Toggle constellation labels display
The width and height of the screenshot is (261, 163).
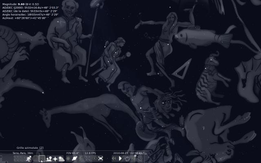click(x=22, y=159)
